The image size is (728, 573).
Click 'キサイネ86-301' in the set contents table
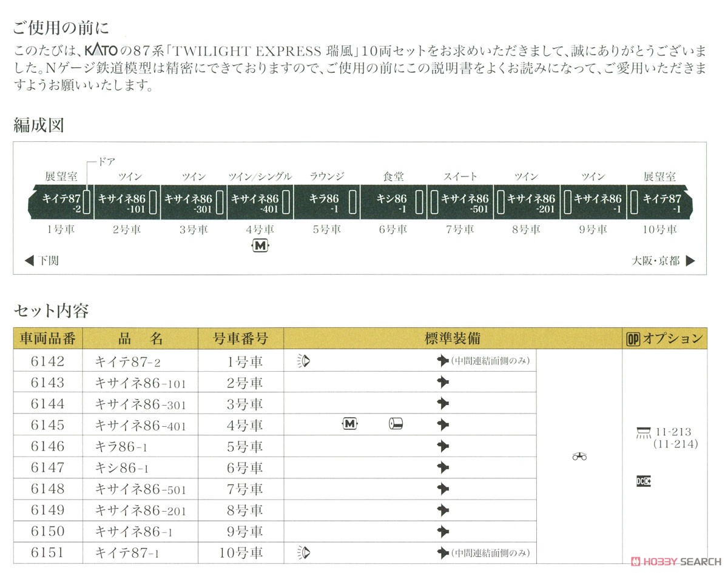click(x=141, y=404)
